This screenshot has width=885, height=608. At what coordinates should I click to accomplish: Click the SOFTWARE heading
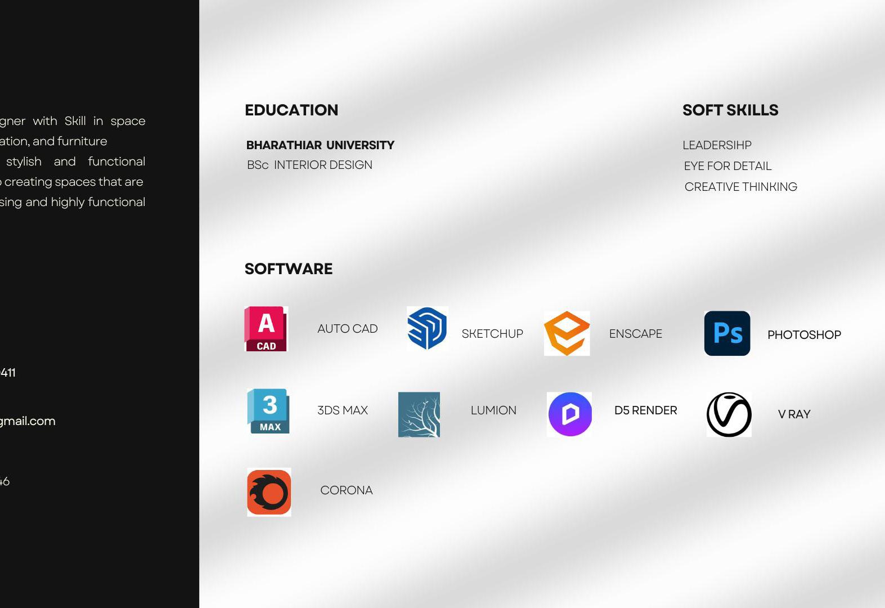289,269
